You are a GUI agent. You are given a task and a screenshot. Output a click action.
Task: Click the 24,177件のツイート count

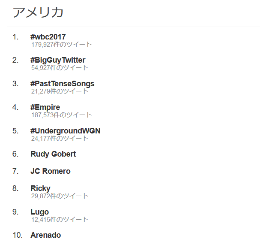tap(60, 139)
